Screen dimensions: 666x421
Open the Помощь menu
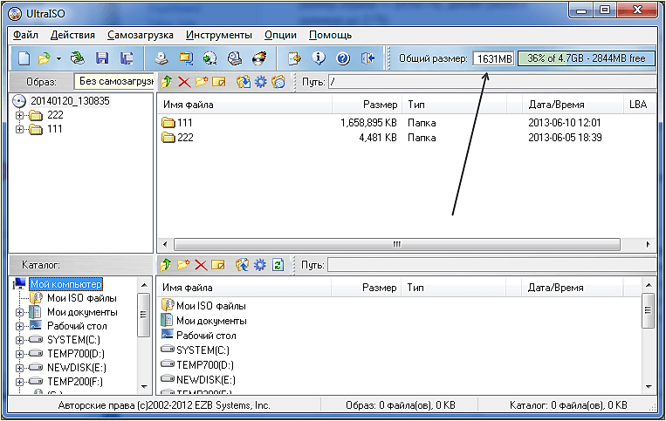pyautogui.click(x=330, y=35)
